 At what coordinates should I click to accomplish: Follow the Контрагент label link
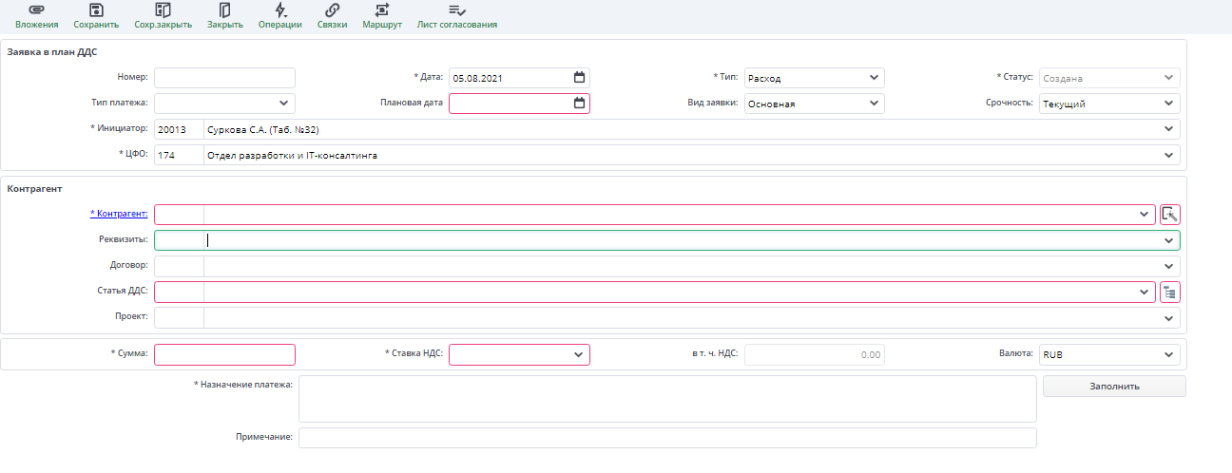pyautogui.click(x=120, y=215)
